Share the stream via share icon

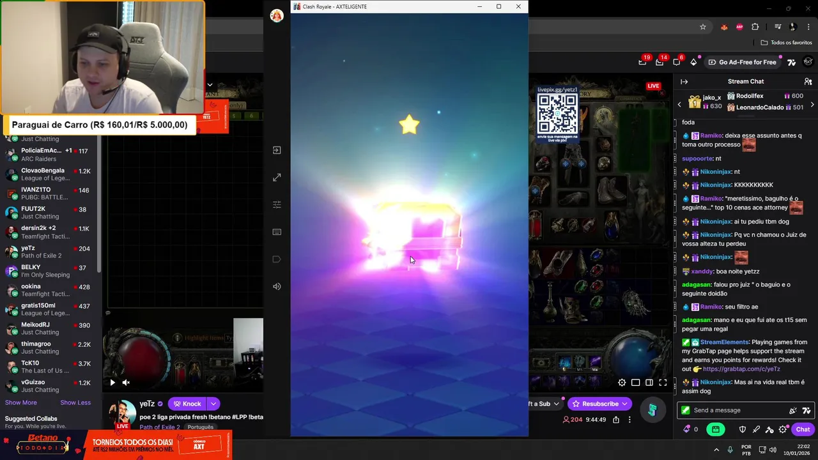click(615, 420)
